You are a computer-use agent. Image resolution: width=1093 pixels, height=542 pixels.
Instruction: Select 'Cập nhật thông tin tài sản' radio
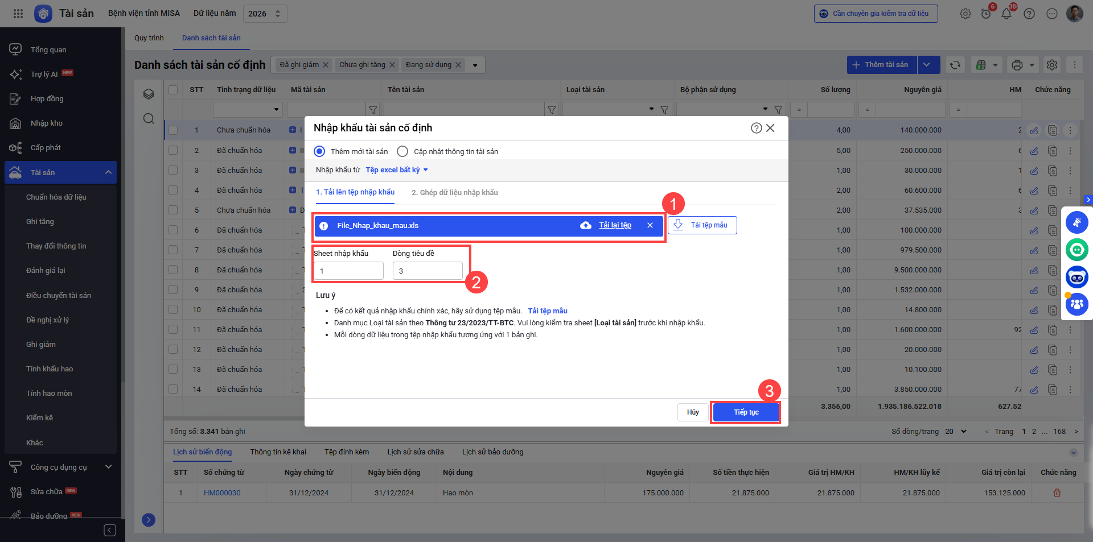click(402, 151)
